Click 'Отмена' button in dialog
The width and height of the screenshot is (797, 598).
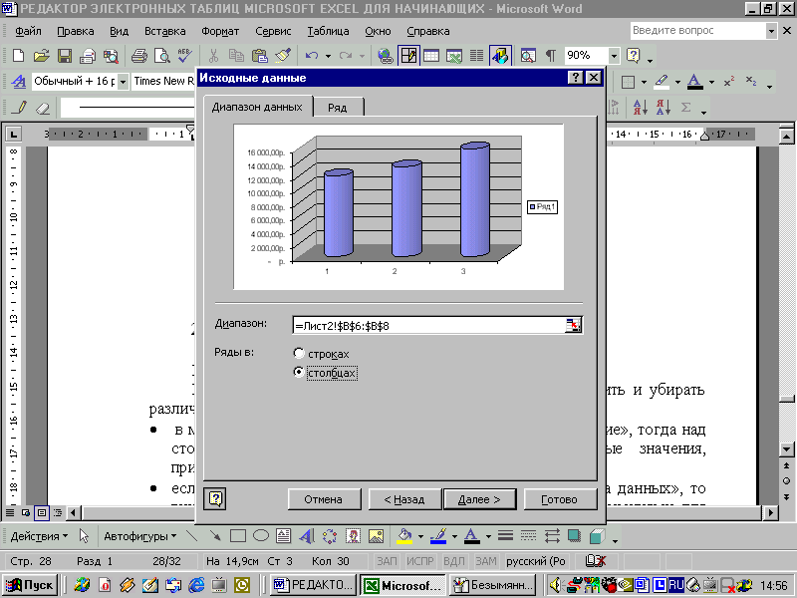click(x=324, y=499)
